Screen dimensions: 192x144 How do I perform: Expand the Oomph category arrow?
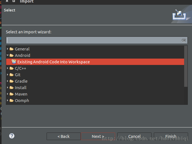pos(8,101)
